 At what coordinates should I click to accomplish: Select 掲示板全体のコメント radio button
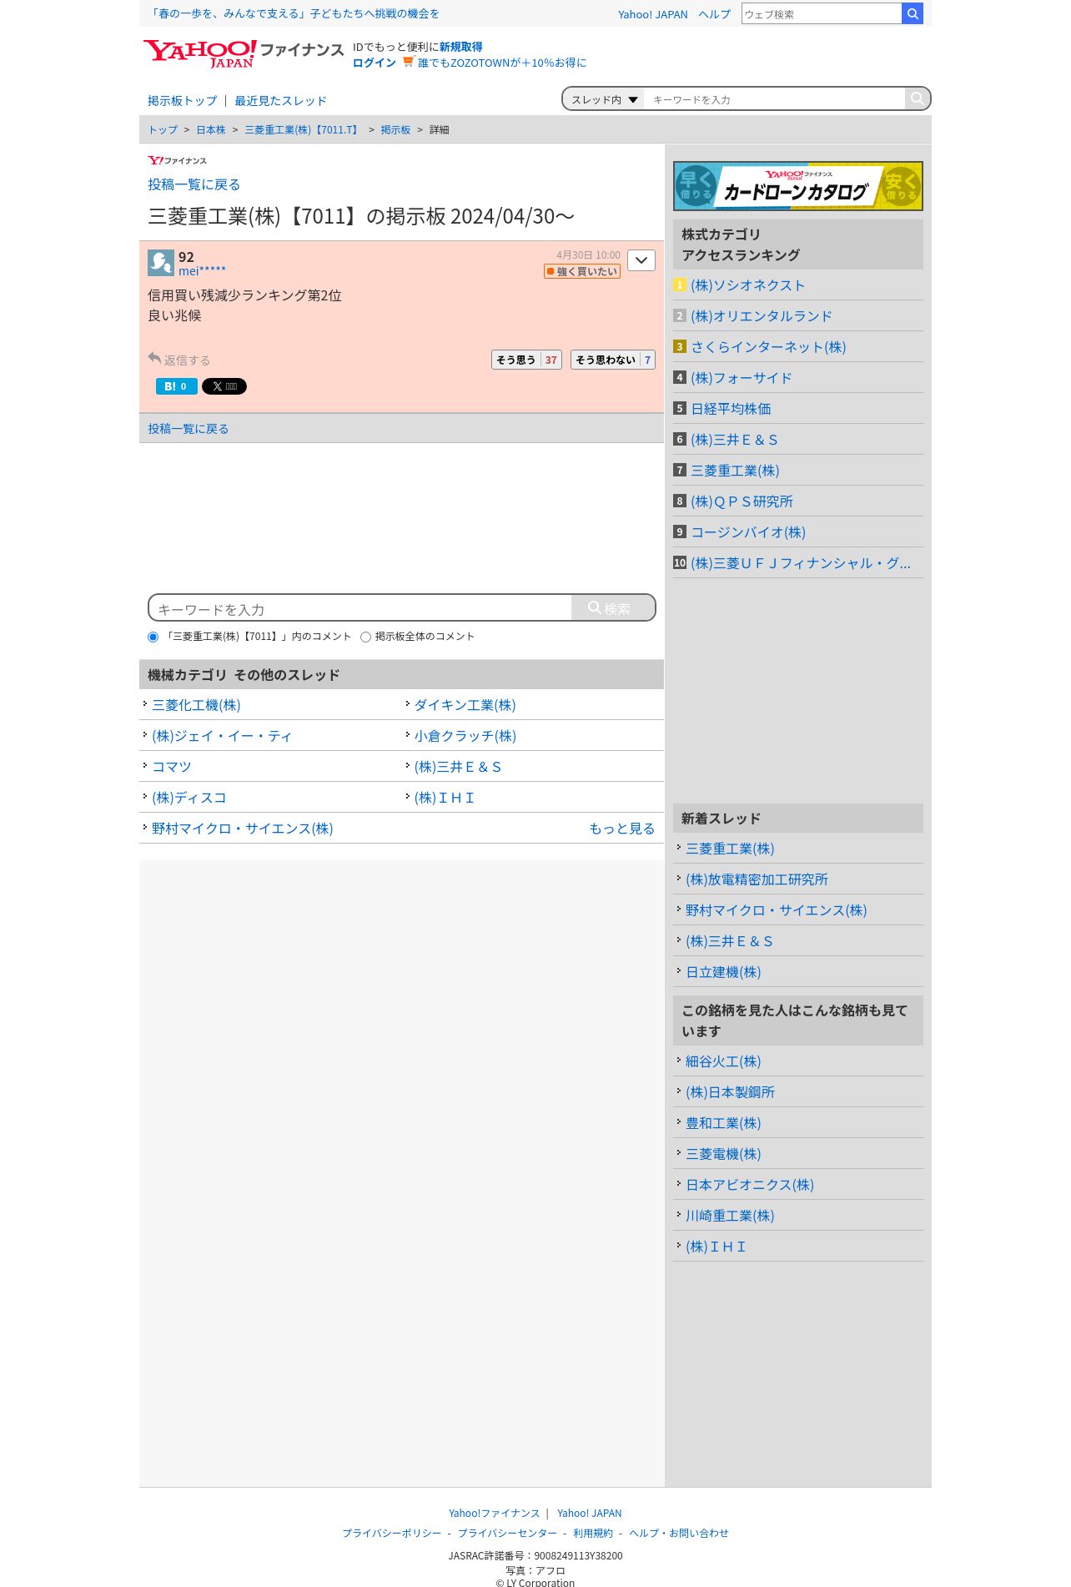point(365,637)
